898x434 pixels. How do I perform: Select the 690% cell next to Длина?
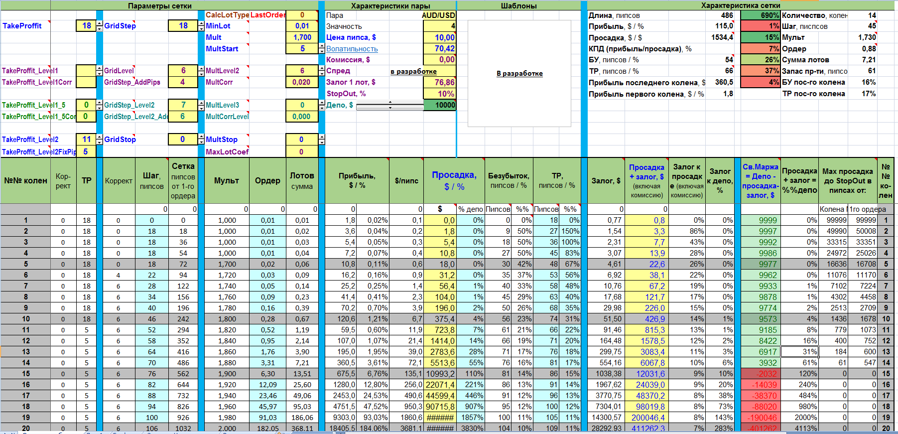tap(760, 15)
